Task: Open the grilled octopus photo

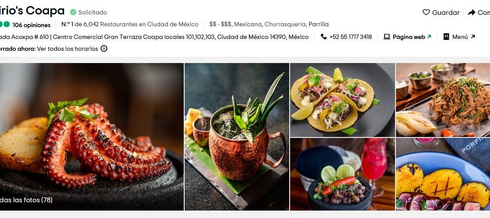Action: click(92, 137)
